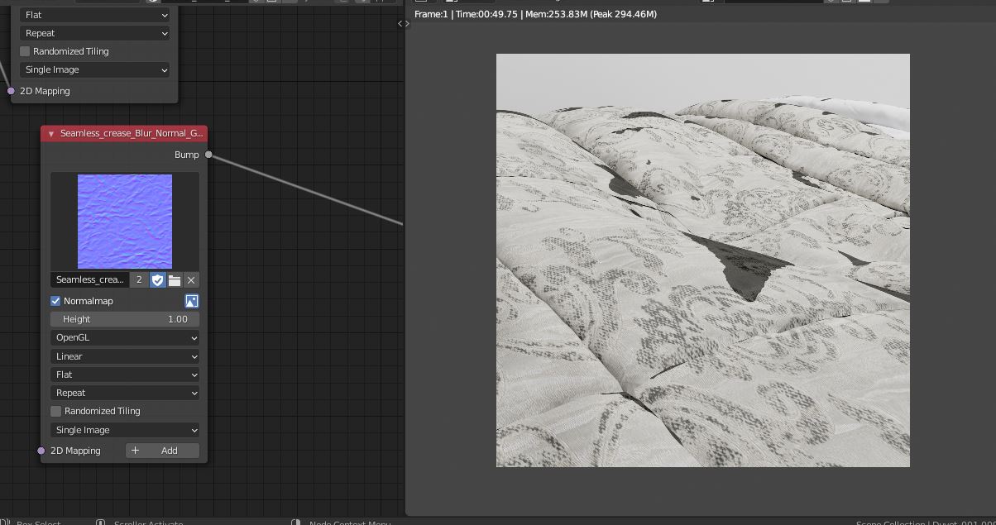Viewport: 996px width, 525px height.
Task: Open lower node's Single Image dropdown
Action: 125,430
